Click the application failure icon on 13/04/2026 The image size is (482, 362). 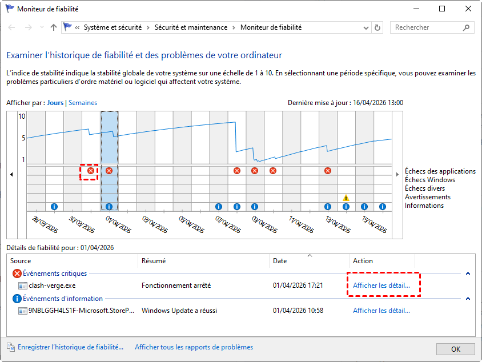click(x=328, y=171)
